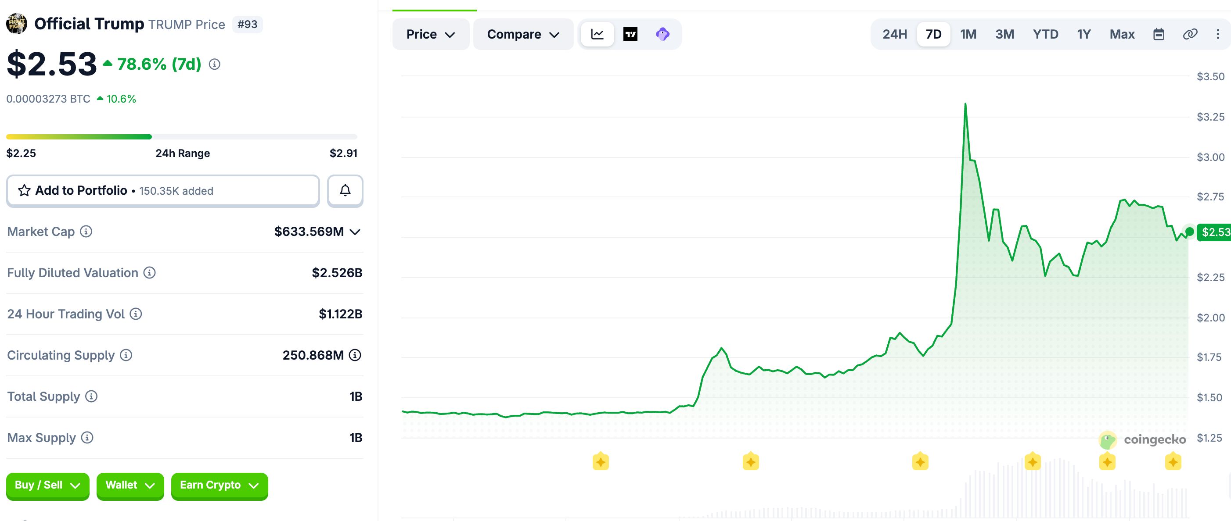Click the 0.00003273 BTC price text
The image size is (1231, 521).
pos(48,99)
